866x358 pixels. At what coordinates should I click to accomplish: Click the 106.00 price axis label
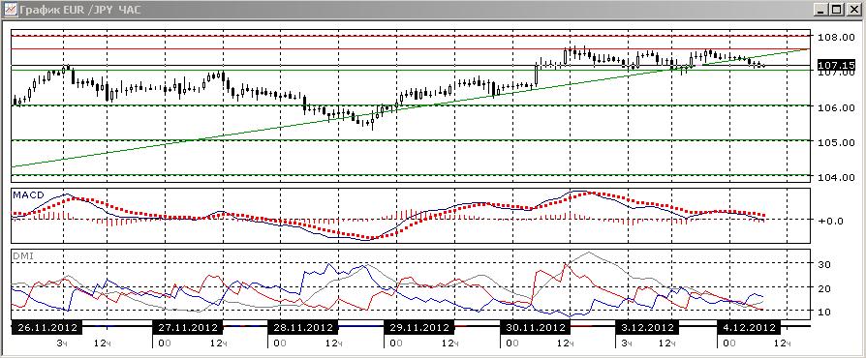[x=836, y=107]
